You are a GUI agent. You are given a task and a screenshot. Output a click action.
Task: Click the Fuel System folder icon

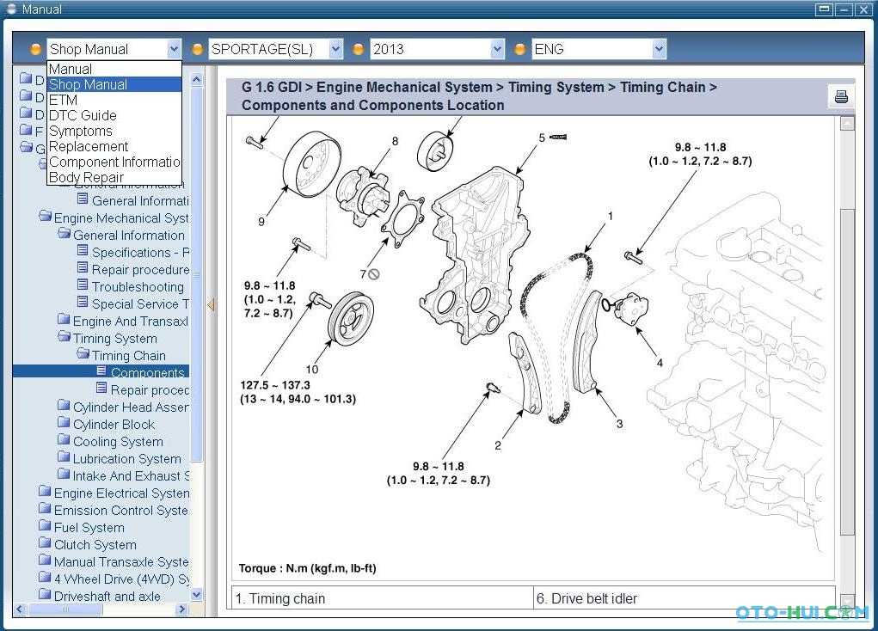point(45,526)
